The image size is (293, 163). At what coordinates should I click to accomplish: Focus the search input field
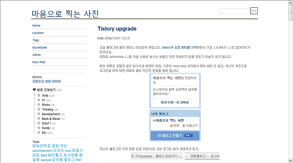[234, 11]
